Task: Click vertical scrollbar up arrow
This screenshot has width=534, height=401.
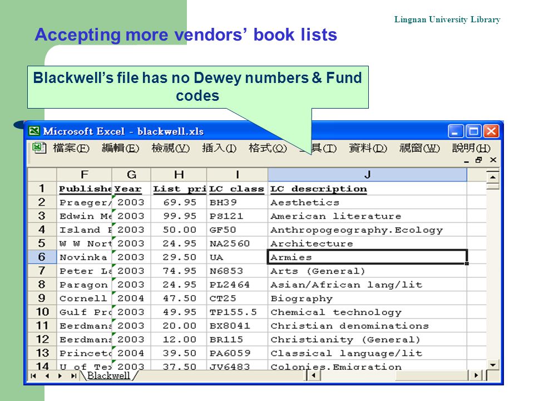Action: [x=493, y=177]
